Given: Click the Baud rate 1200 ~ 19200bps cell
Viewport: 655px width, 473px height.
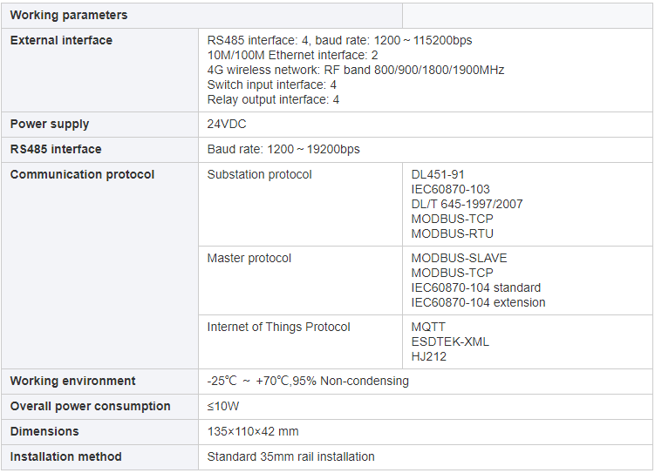Looking at the screenshot, I should 426,149.
